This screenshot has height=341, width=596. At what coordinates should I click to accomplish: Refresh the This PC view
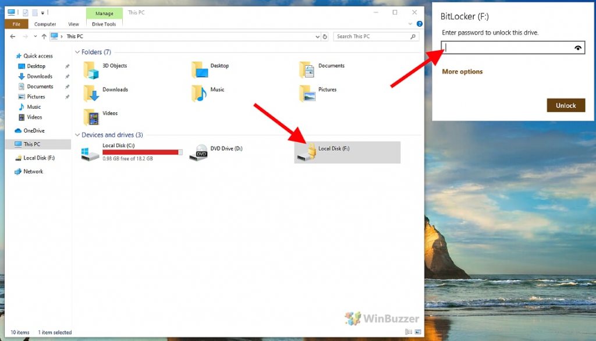pos(325,37)
